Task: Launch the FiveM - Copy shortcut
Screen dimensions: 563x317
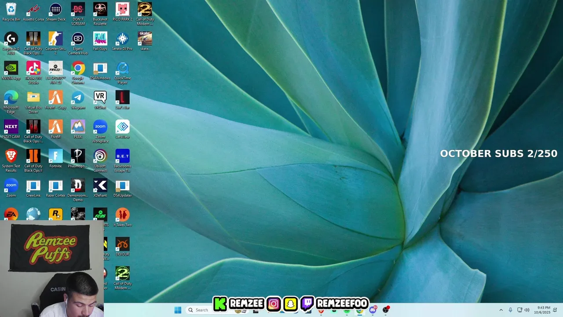Action: click(56, 100)
